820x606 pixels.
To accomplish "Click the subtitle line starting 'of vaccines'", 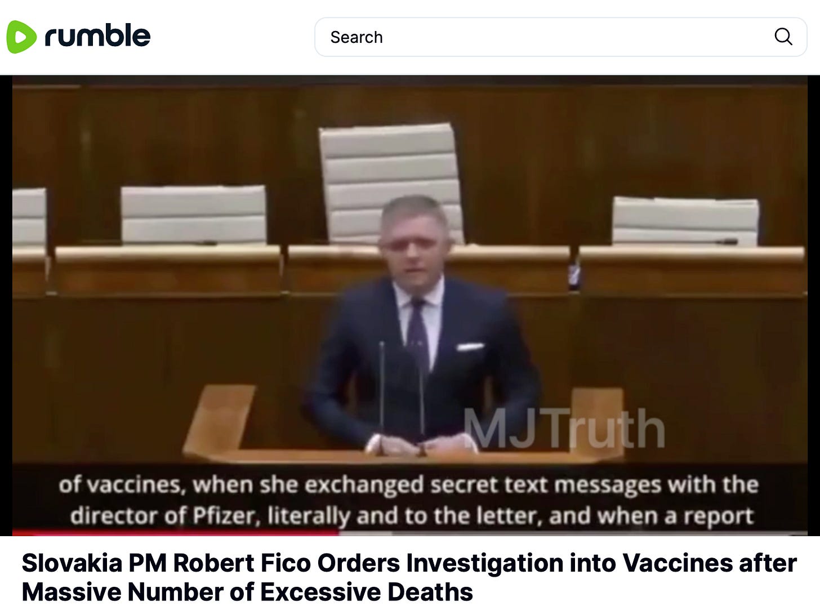I will click(x=409, y=485).
